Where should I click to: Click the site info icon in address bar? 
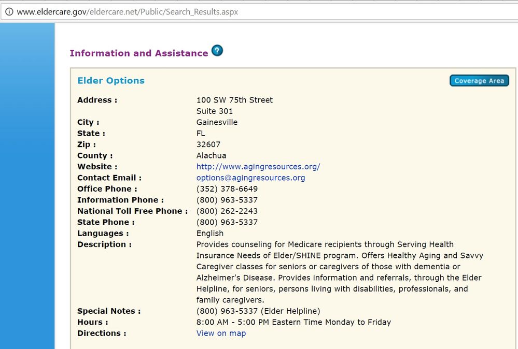click(x=9, y=11)
